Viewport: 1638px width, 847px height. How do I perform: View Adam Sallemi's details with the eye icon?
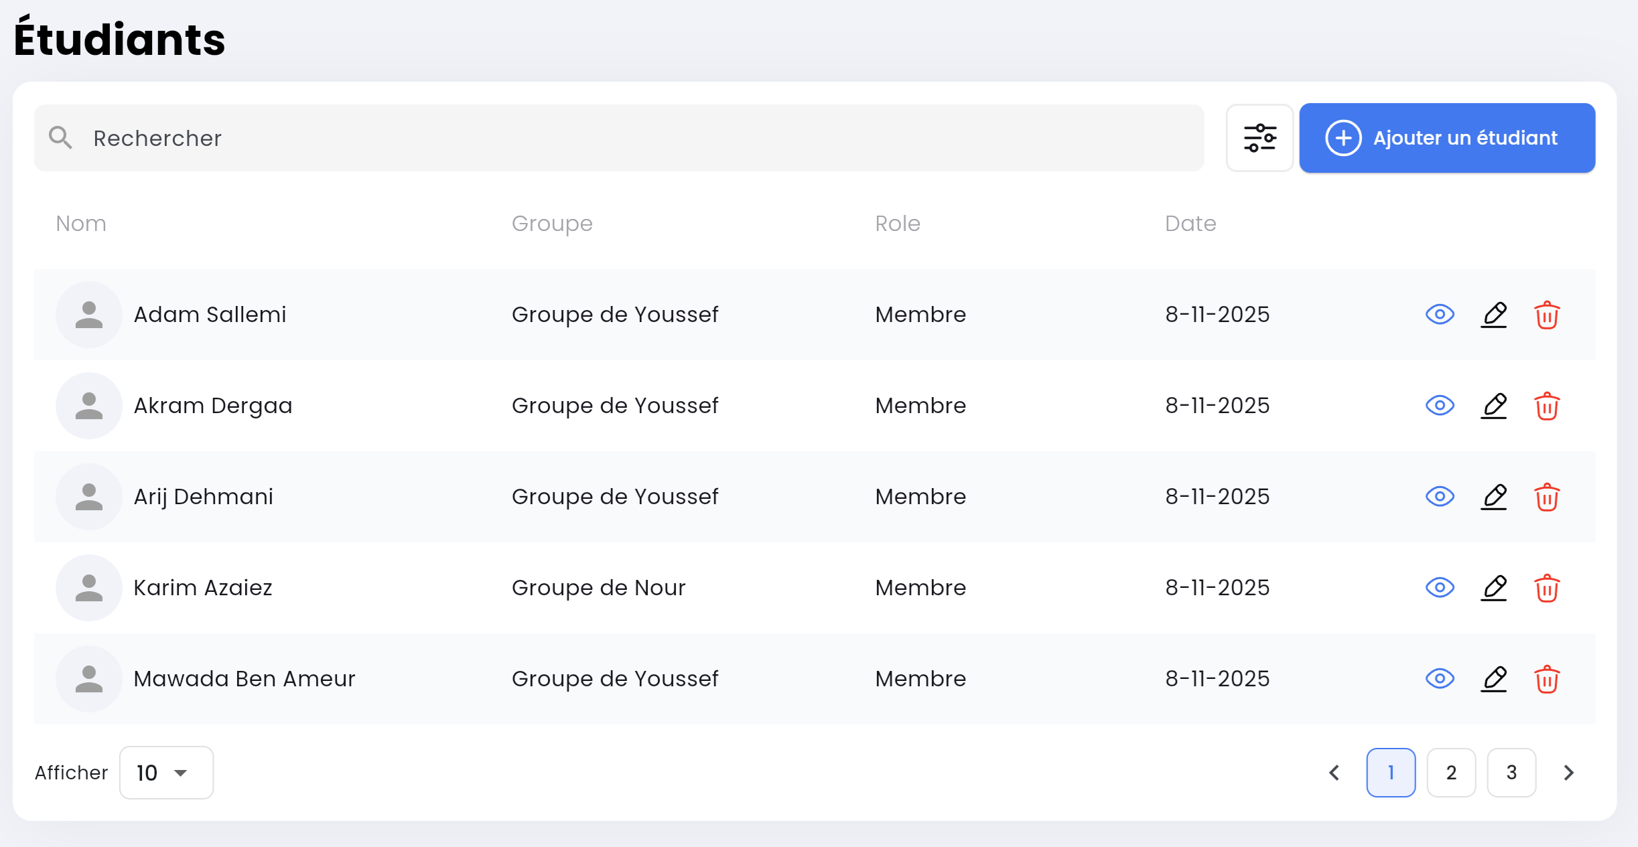pos(1440,314)
